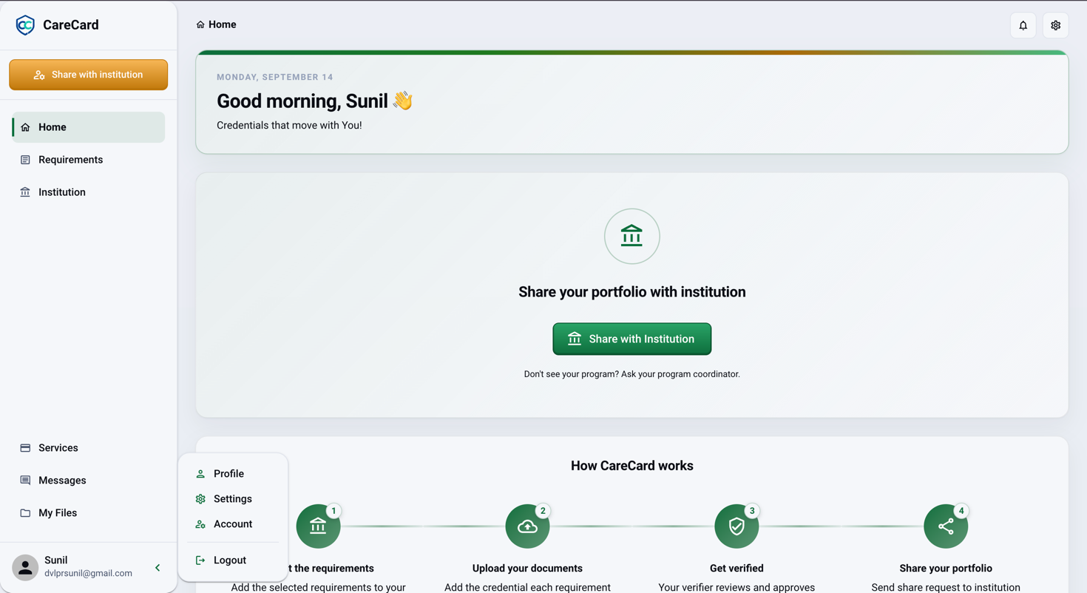Viewport: 1087px width, 593px height.
Task: Click the My Files folder icon
Action: click(25, 513)
